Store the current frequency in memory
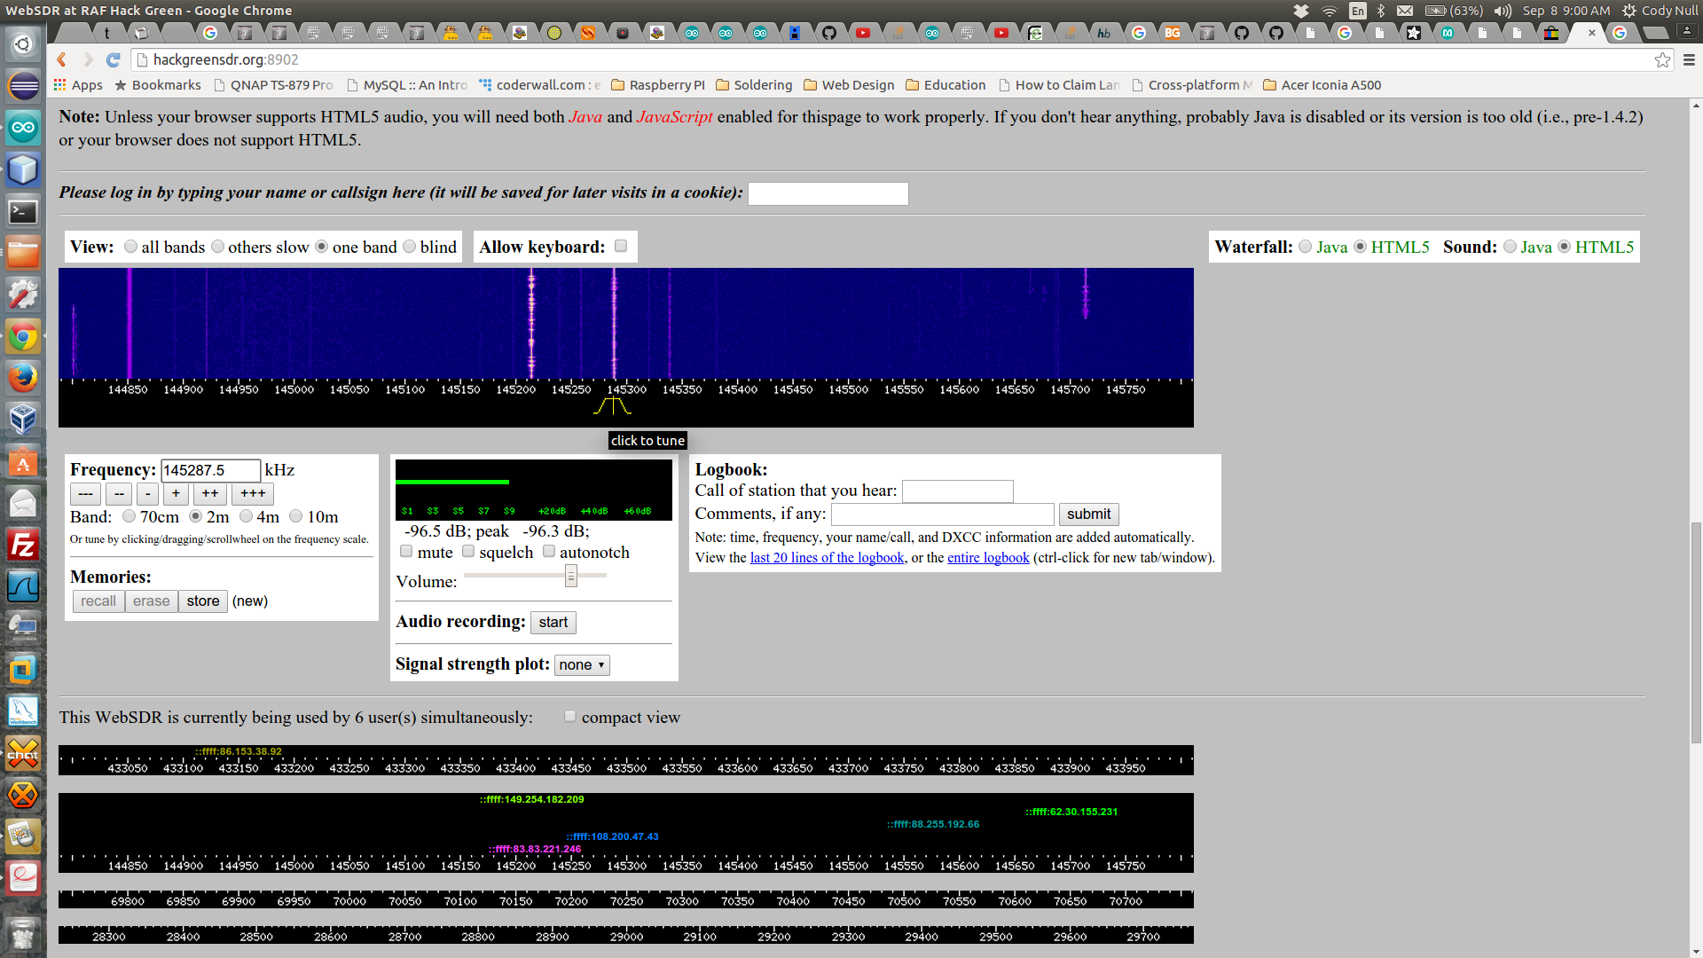Screen dimensions: 1703x958 [203, 601]
